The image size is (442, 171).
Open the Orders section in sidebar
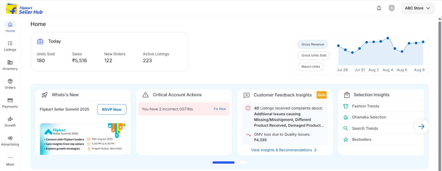pyautogui.click(x=10, y=84)
